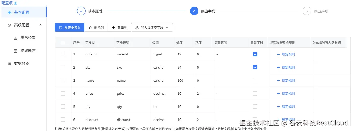Select the row checkbox for price
The image size is (353, 131).
63,93
